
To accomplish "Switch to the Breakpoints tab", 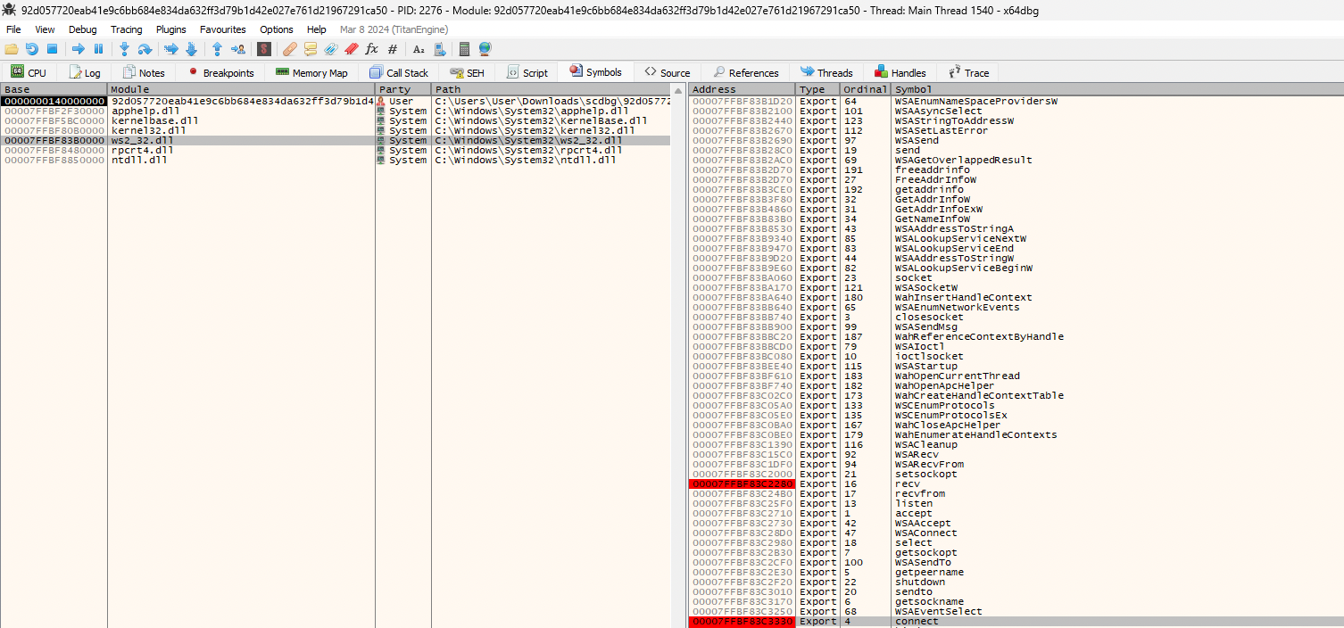I will pos(220,72).
